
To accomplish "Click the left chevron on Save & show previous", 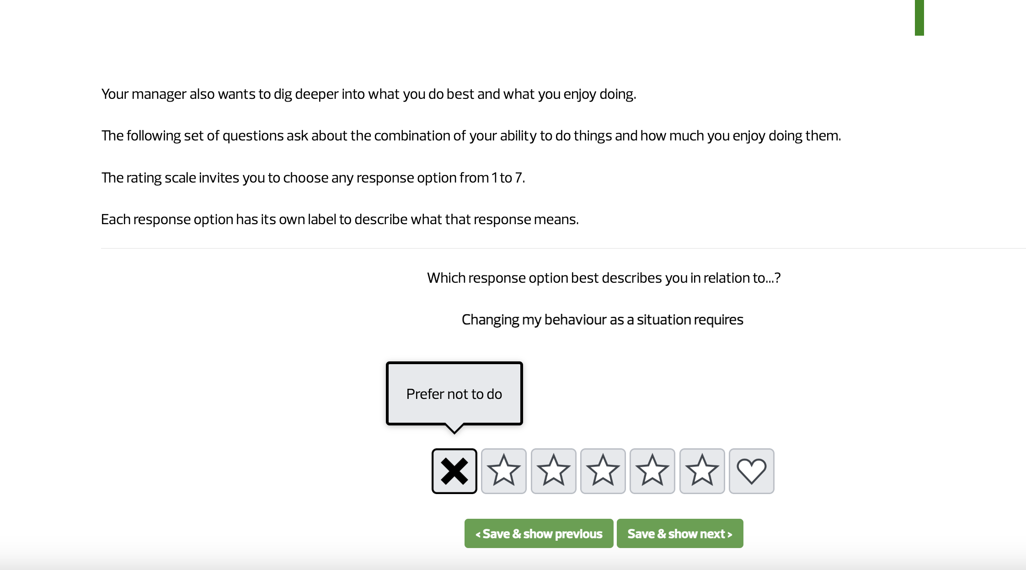I will pos(477,534).
